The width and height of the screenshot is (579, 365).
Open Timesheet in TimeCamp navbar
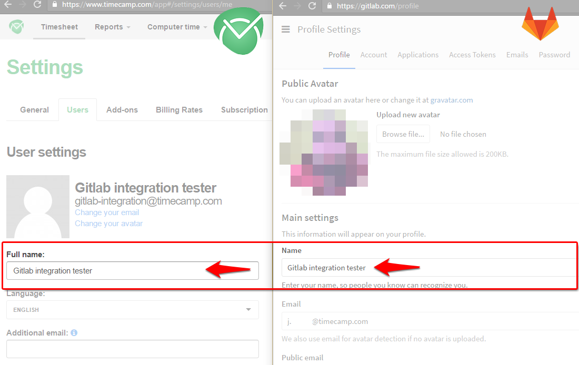click(x=59, y=27)
